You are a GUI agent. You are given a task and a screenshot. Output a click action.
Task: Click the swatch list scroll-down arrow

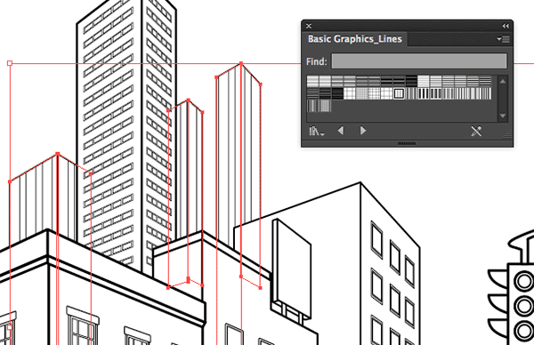coord(503,116)
